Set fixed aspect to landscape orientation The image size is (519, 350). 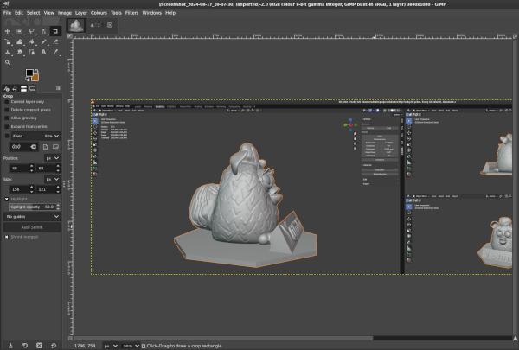[55, 147]
